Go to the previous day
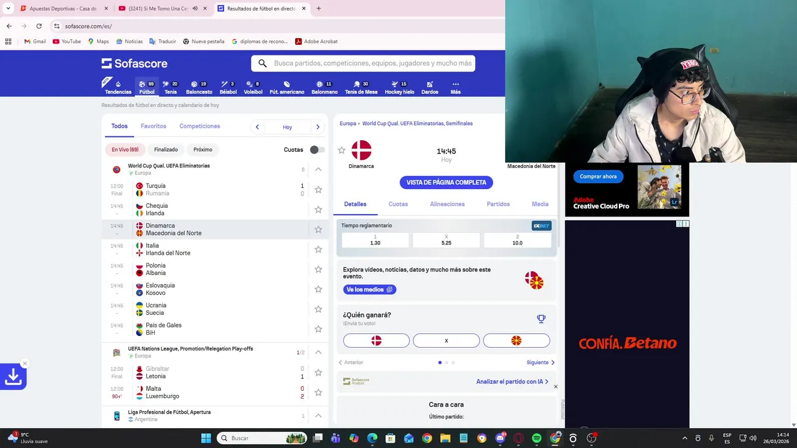797x448 pixels. (x=257, y=127)
